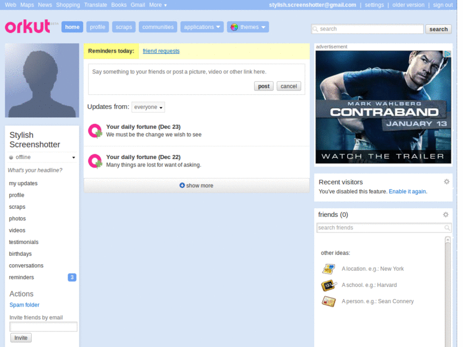The width and height of the screenshot is (463, 347).
Task: Click the Gmail link in top bar
Action: (138, 5)
